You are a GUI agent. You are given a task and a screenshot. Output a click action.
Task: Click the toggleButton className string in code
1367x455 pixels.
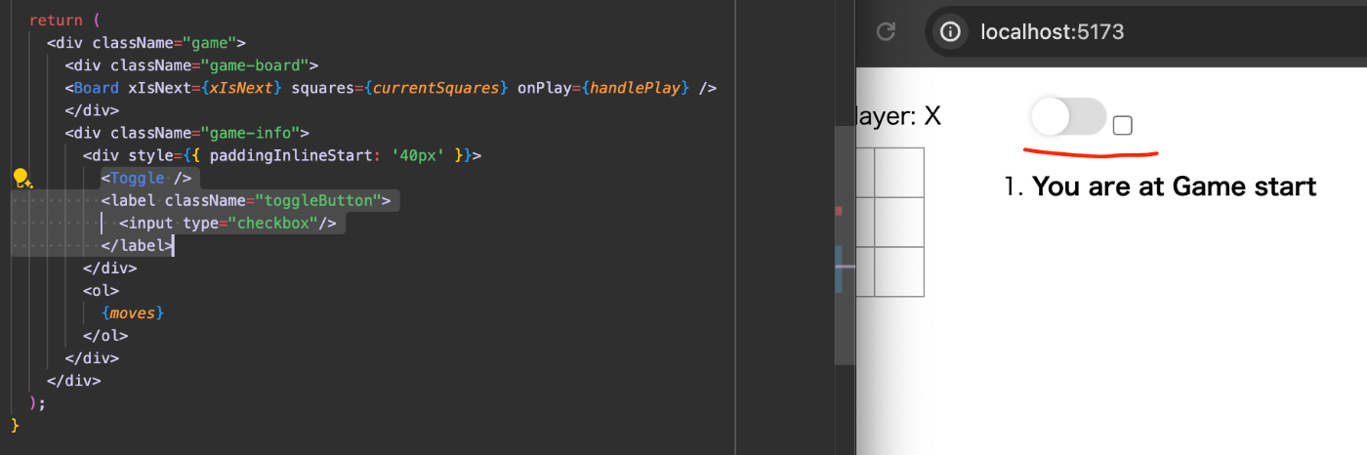pyautogui.click(x=321, y=200)
